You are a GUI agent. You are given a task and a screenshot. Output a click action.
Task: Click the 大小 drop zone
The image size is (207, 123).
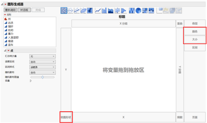[195, 39]
